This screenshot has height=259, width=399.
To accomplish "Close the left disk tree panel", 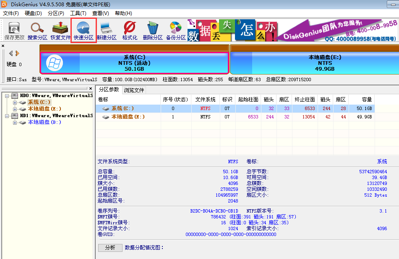I will click(91, 88).
